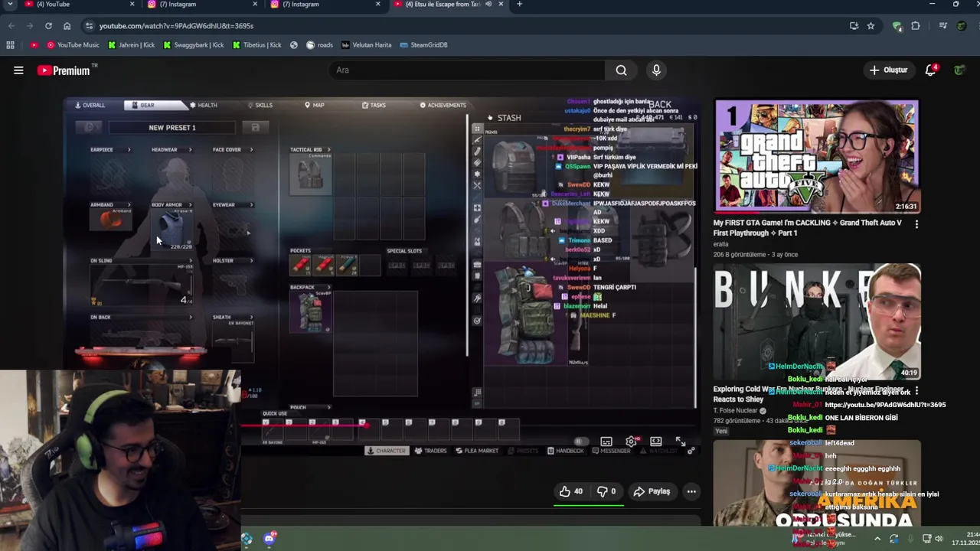Open FLEA MARKET in the bottom menu
980x551 pixels.
pyautogui.click(x=477, y=451)
